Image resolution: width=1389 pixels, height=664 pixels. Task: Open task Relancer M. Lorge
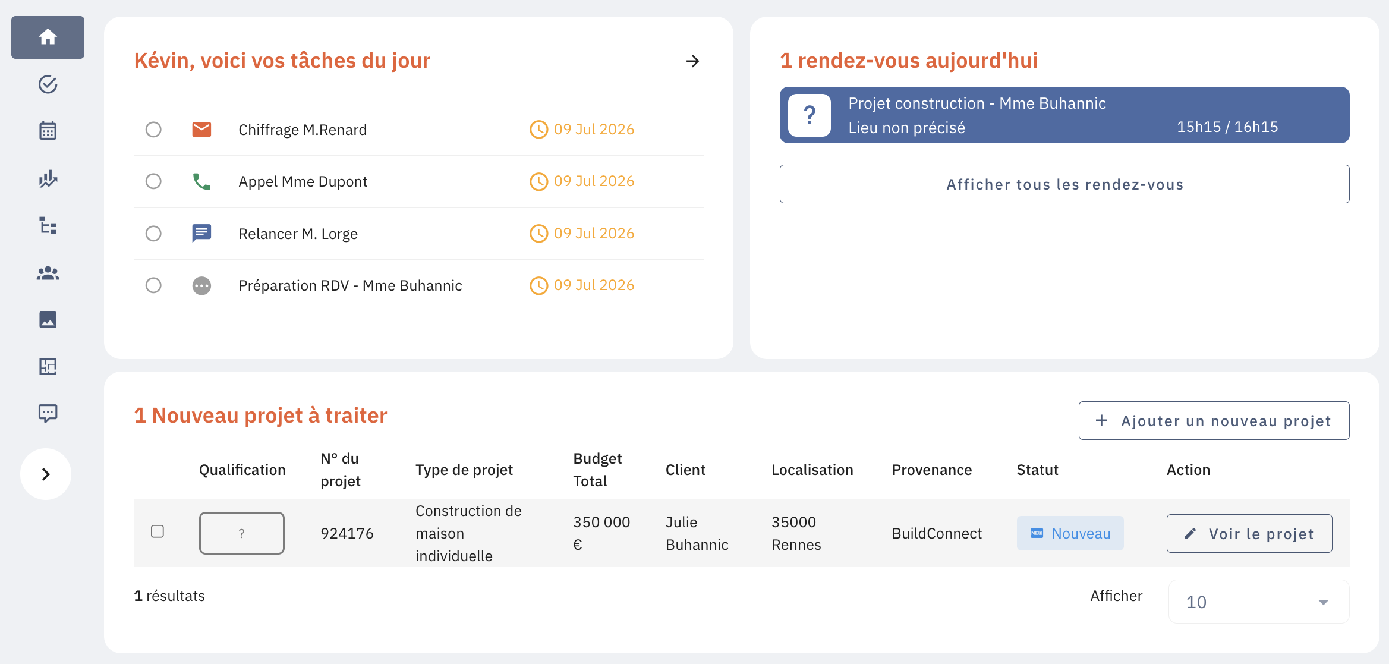pos(298,234)
